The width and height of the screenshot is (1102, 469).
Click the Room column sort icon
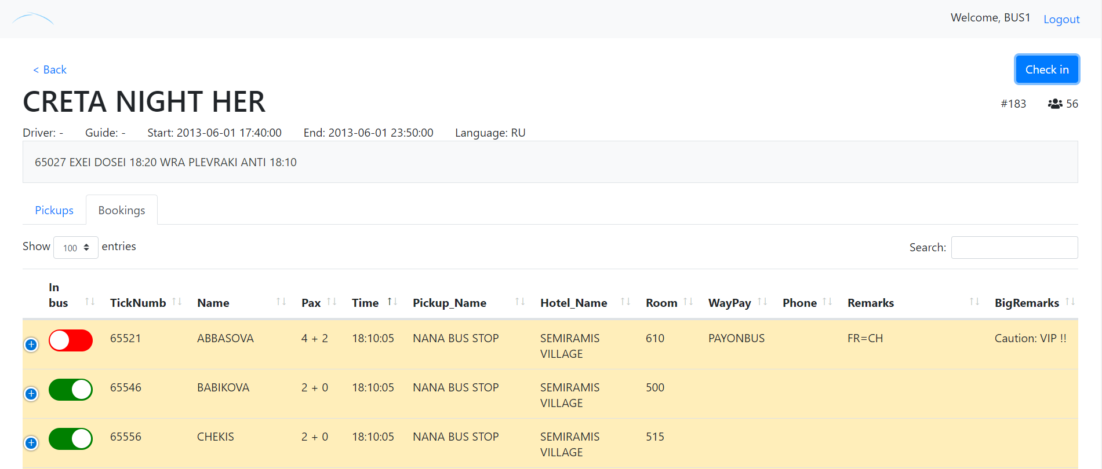[688, 302]
